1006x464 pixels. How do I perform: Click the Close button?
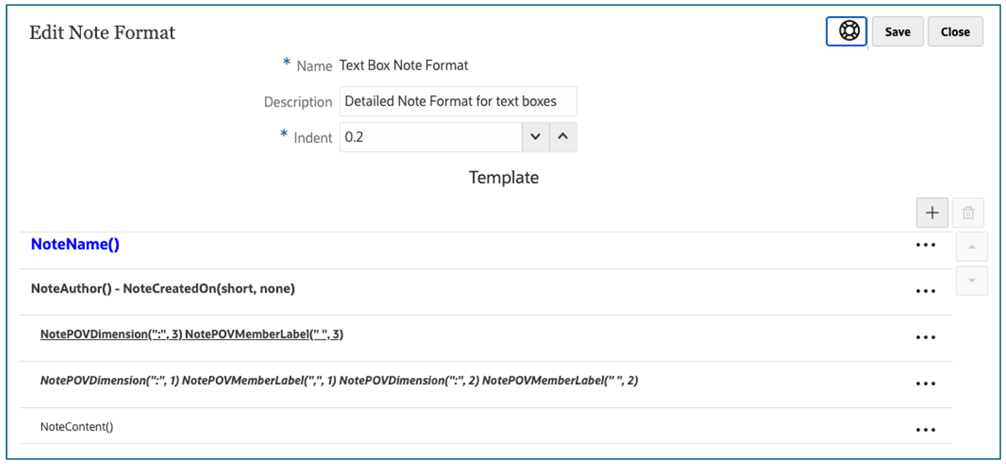point(955,32)
